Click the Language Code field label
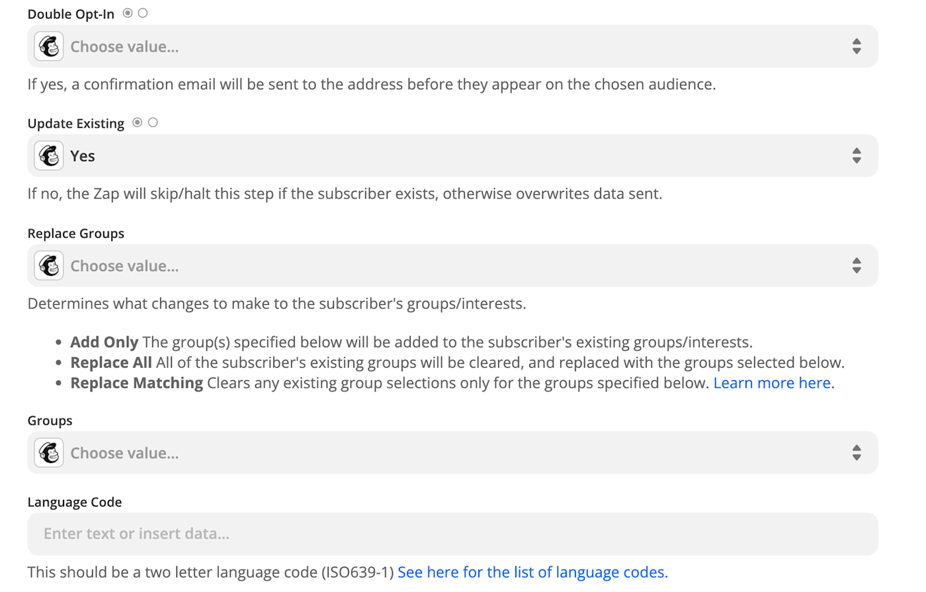The height and width of the screenshot is (592, 926). [x=75, y=502]
